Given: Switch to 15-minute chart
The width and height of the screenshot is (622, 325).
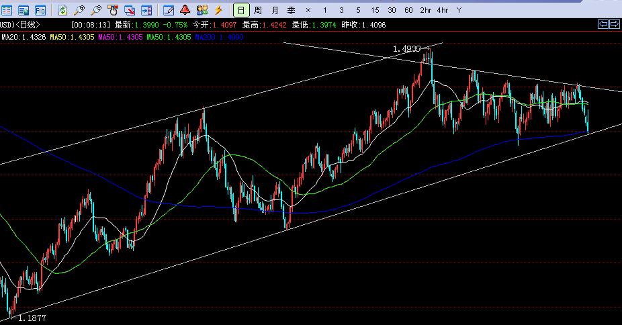Looking at the screenshot, I should pyautogui.click(x=375, y=10).
